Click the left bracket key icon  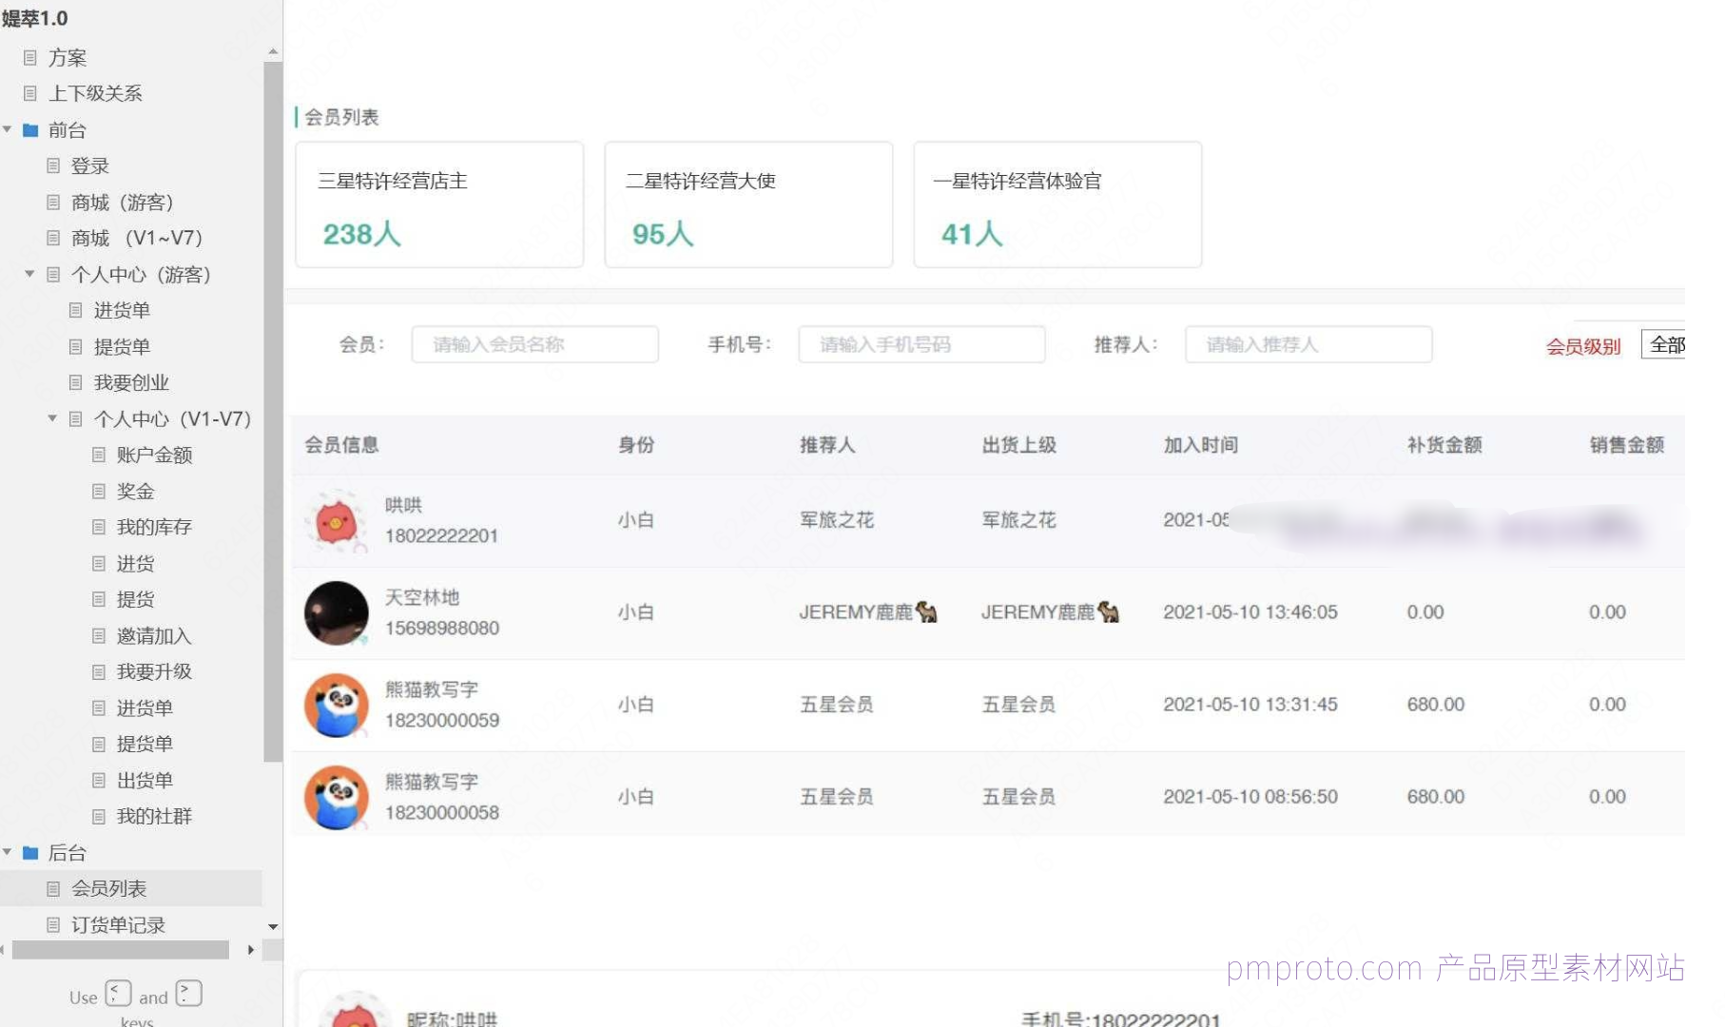click(x=118, y=994)
